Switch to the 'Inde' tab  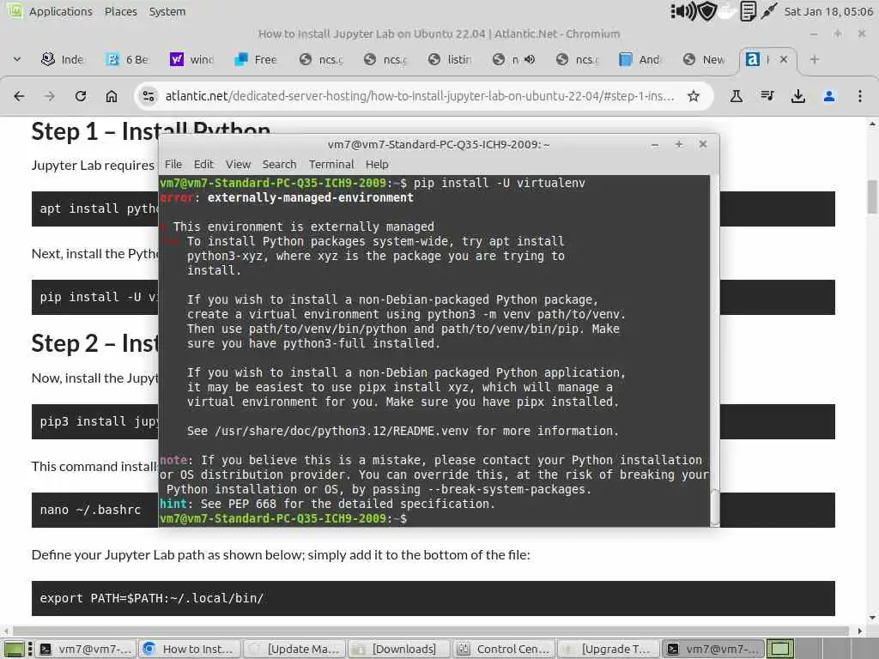tap(63, 59)
